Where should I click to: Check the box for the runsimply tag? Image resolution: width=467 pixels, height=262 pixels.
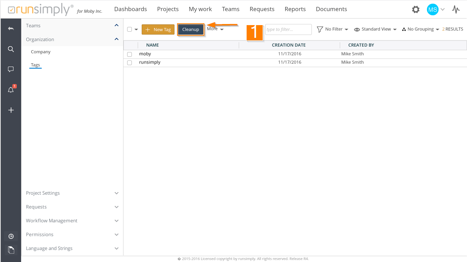pos(129,63)
